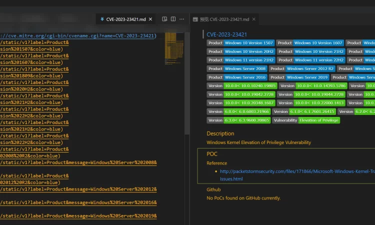Open the CVE-2023-23421.md editor tab

125,19
